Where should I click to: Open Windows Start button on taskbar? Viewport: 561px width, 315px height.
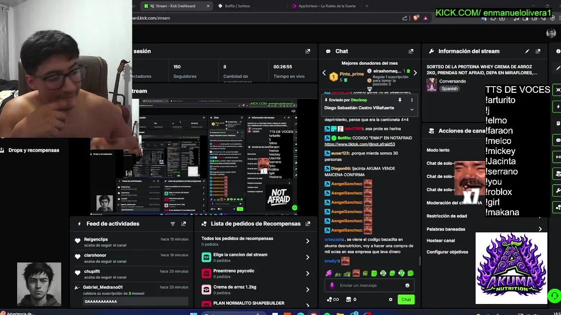pyautogui.click(x=193, y=313)
